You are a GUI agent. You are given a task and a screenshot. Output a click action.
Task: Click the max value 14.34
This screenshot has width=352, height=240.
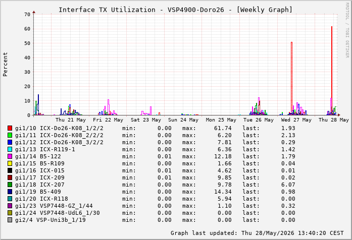tap(223, 192)
